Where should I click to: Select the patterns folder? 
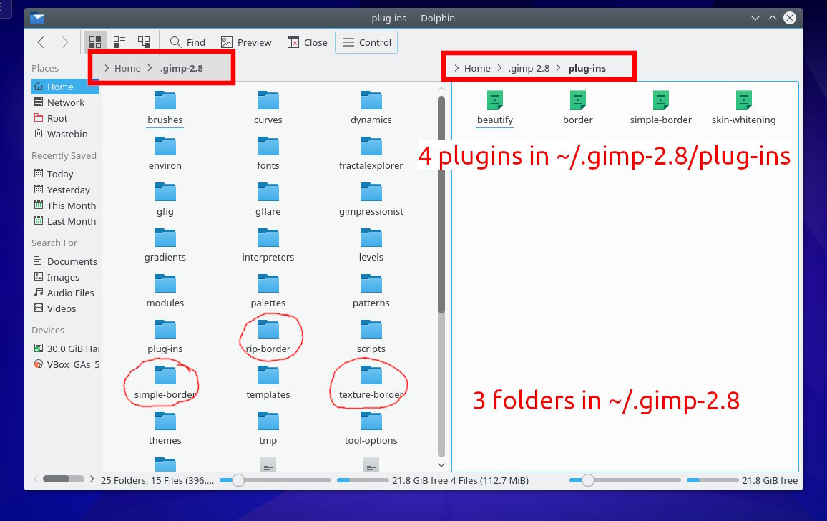tap(371, 291)
